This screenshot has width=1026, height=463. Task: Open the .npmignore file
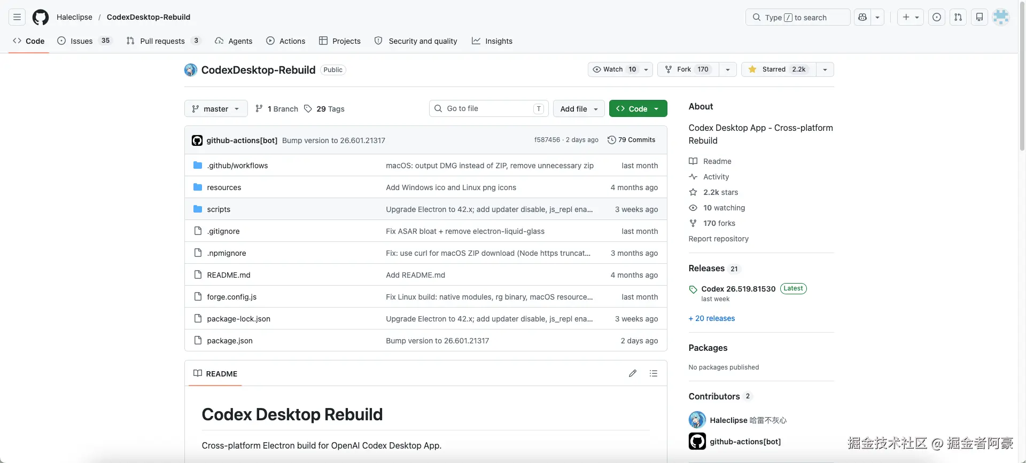(x=227, y=253)
